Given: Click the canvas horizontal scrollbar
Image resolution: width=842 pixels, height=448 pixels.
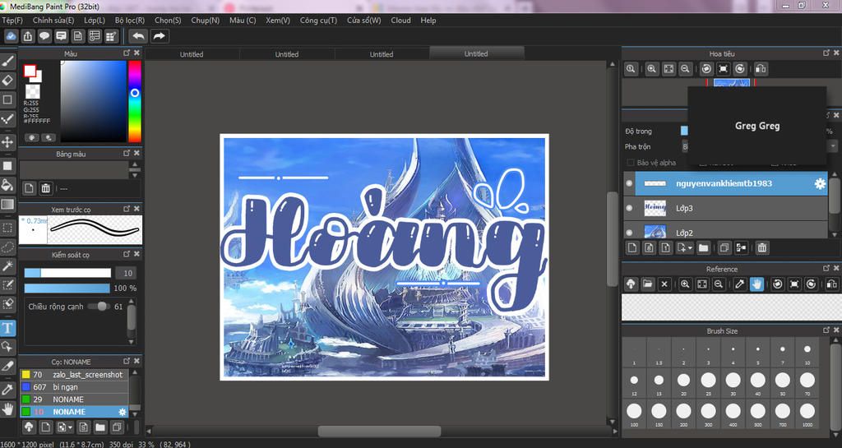Looking at the screenshot, I should point(380,431).
